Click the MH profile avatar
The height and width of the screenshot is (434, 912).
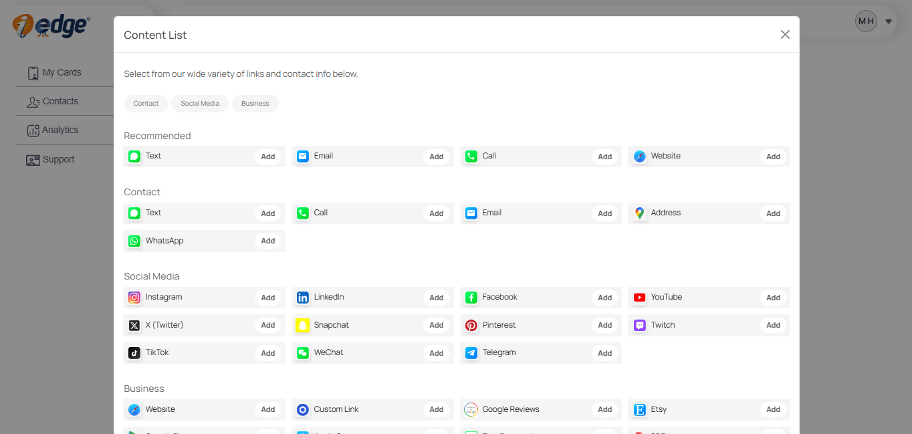point(866,21)
